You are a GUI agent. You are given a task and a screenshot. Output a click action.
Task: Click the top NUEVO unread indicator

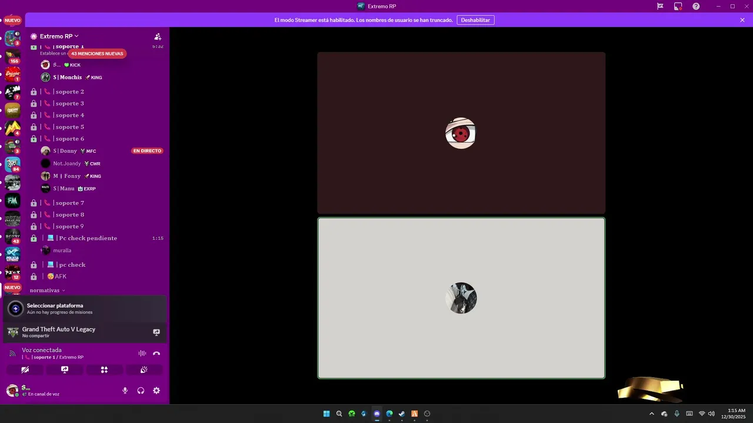(x=12, y=21)
